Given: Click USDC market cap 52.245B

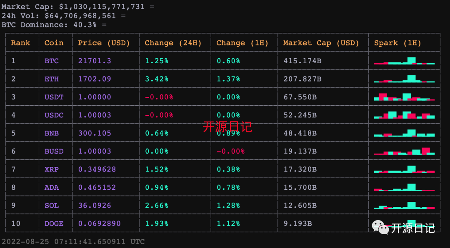Looking at the screenshot, I should (300, 115).
